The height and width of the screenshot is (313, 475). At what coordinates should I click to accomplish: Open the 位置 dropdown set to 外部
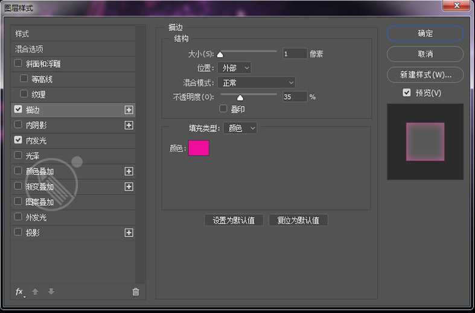[x=235, y=68]
